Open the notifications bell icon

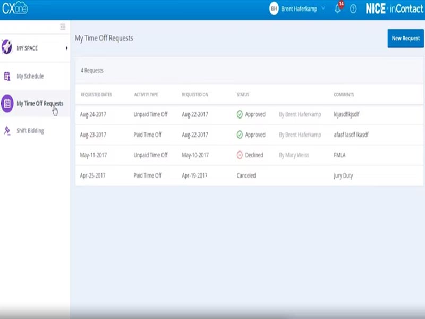[337, 9]
